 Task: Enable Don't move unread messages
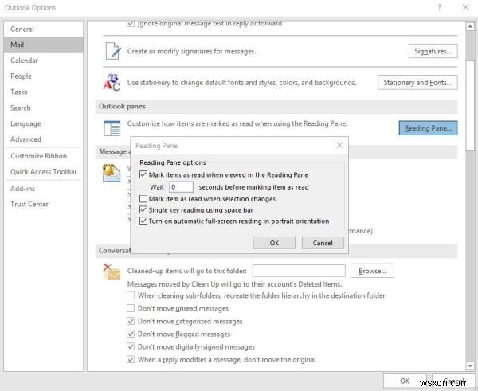131,308
